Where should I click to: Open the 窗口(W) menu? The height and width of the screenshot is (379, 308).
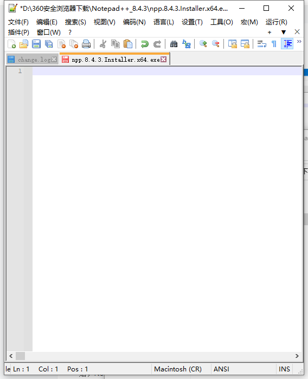(x=49, y=32)
